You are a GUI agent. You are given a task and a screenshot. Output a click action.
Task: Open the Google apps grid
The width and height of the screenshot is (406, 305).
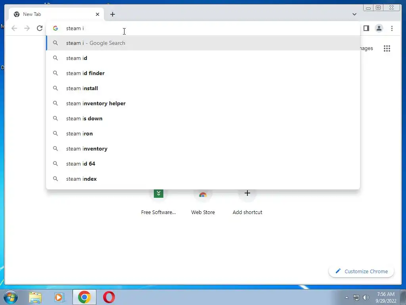tap(387, 48)
